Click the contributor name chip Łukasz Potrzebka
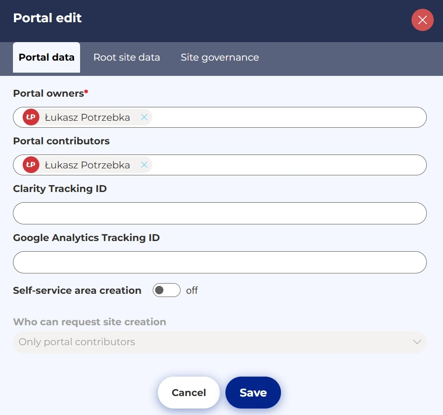Viewport: 443px width, 415px height. point(87,165)
